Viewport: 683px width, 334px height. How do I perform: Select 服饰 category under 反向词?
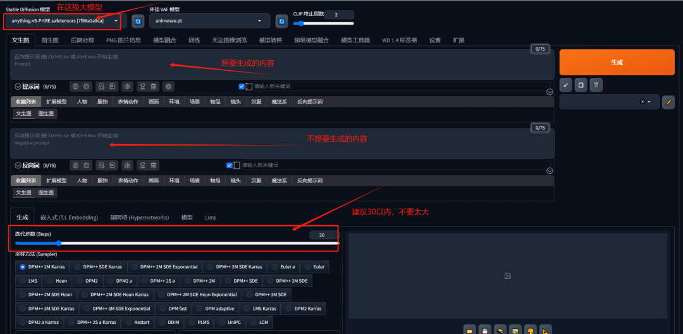point(102,180)
